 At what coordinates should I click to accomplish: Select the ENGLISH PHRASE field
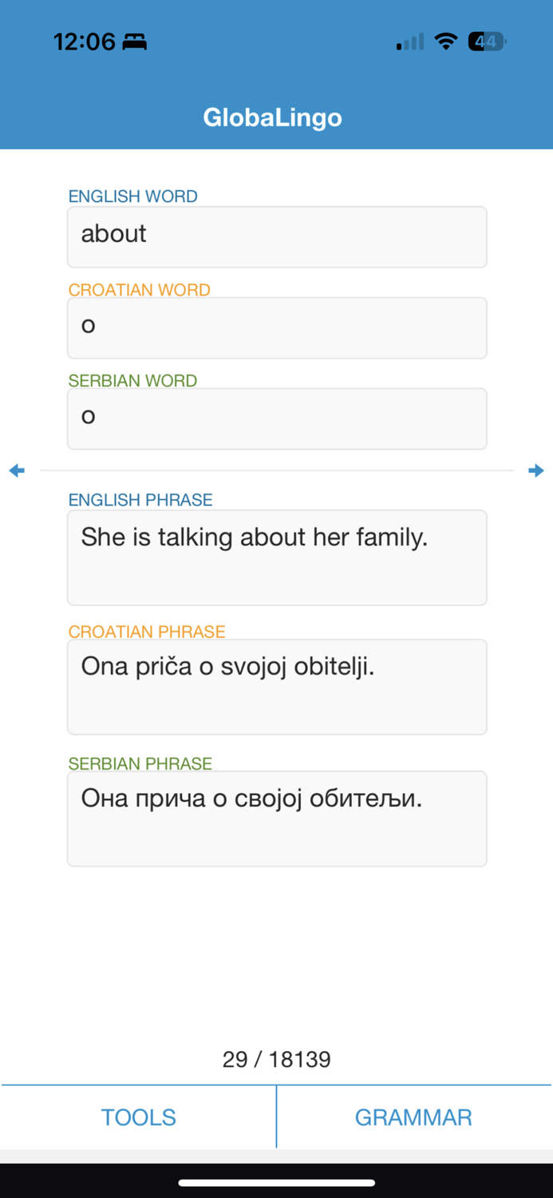[x=276, y=557]
